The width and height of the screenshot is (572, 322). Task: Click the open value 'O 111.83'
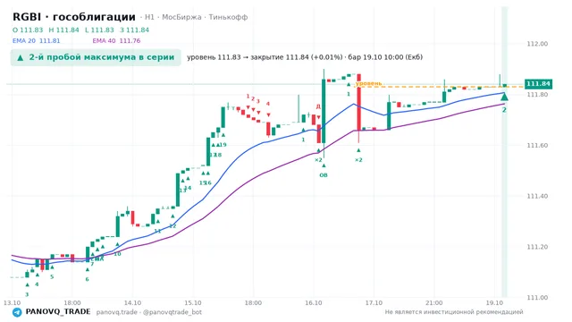click(x=28, y=30)
